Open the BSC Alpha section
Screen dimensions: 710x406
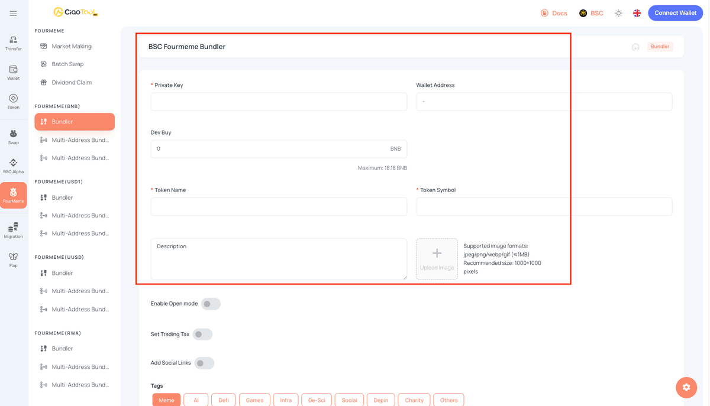(13, 166)
